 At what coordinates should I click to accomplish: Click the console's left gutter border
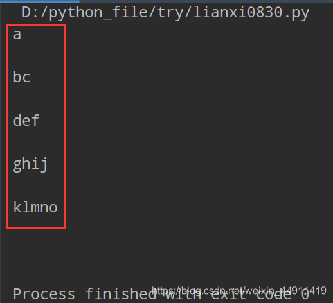tap(1, 153)
